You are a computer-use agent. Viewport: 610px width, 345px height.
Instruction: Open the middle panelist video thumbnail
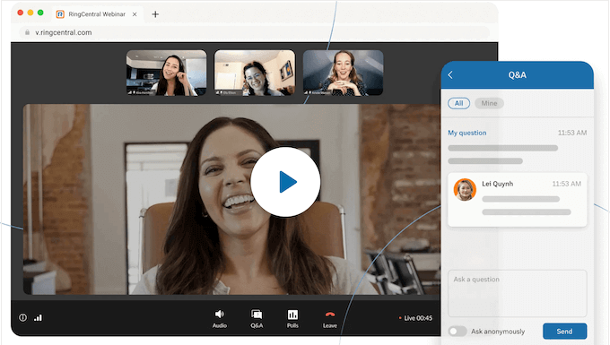coord(255,73)
